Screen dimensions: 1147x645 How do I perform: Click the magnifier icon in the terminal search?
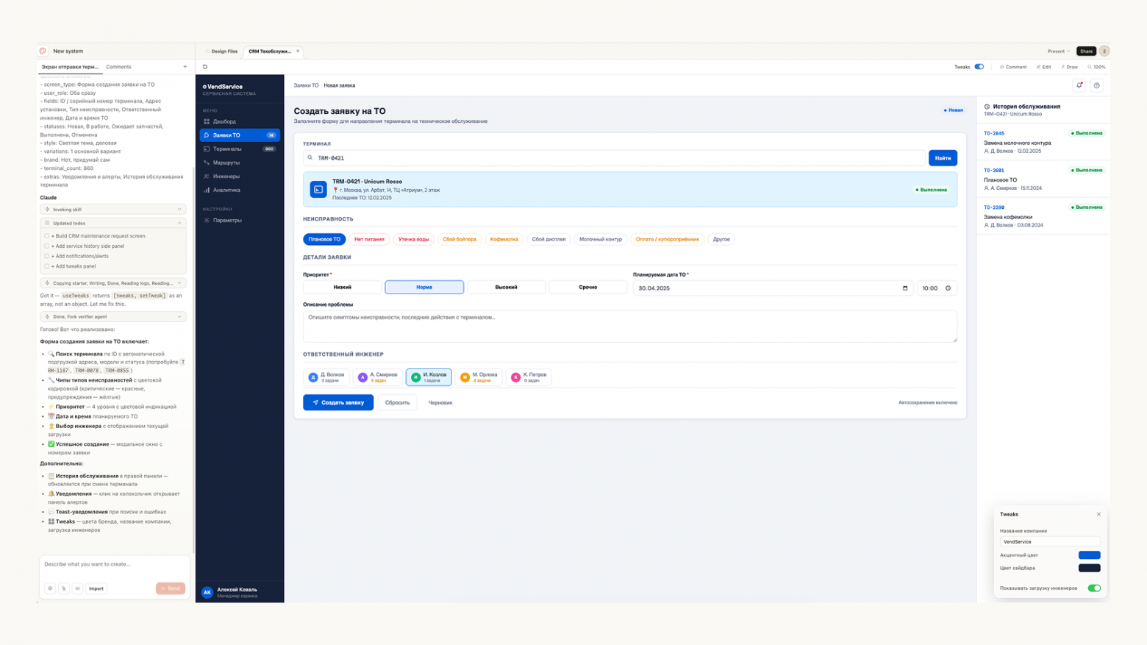pos(310,157)
